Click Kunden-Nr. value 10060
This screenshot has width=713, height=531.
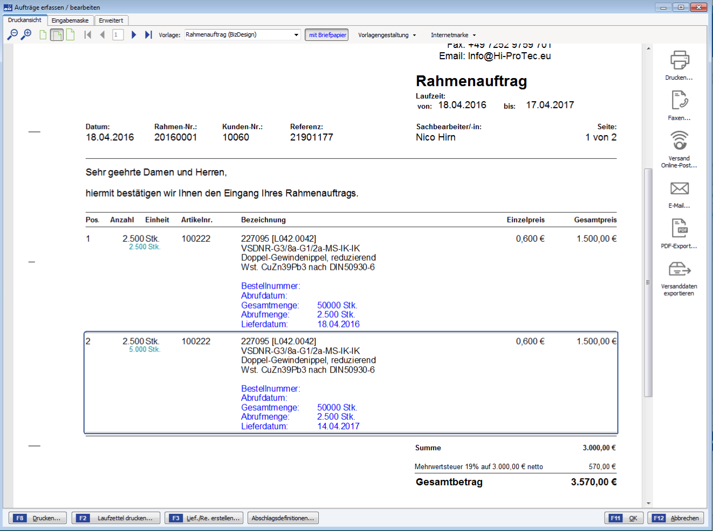pyautogui.click(x=236, y=137)
